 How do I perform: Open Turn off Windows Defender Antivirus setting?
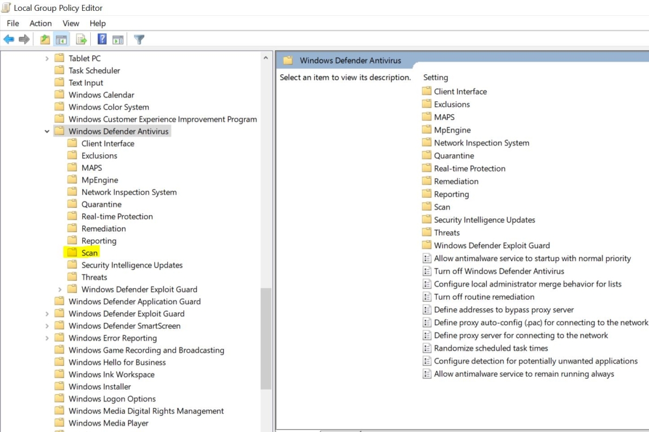[x=498, y=271]
